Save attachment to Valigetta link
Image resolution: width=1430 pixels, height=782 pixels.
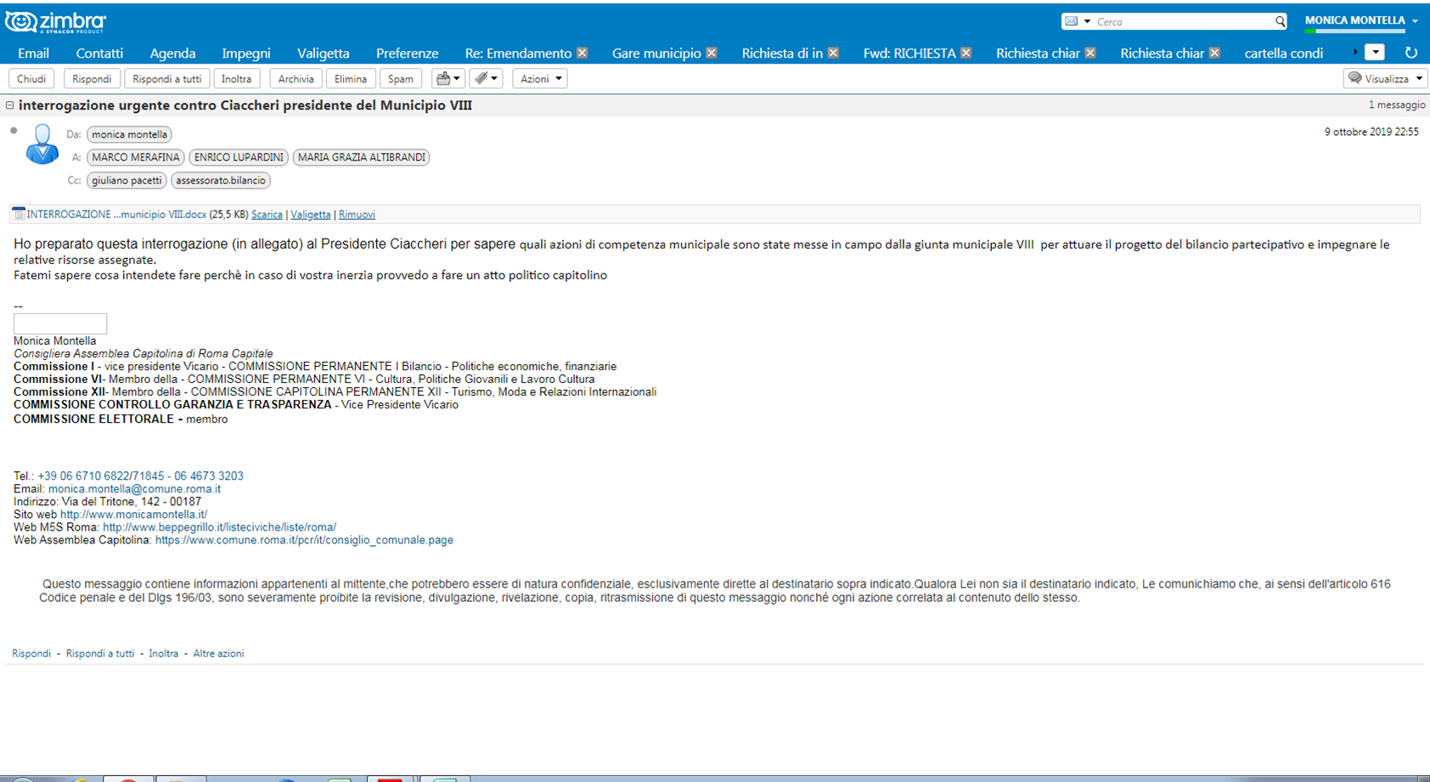click(x=311, y=215)
